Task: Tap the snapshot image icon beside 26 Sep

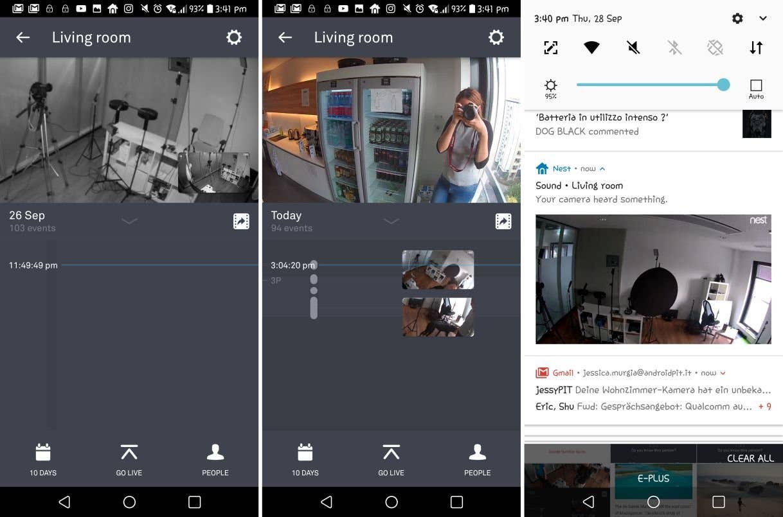Action: coord(241,221)
